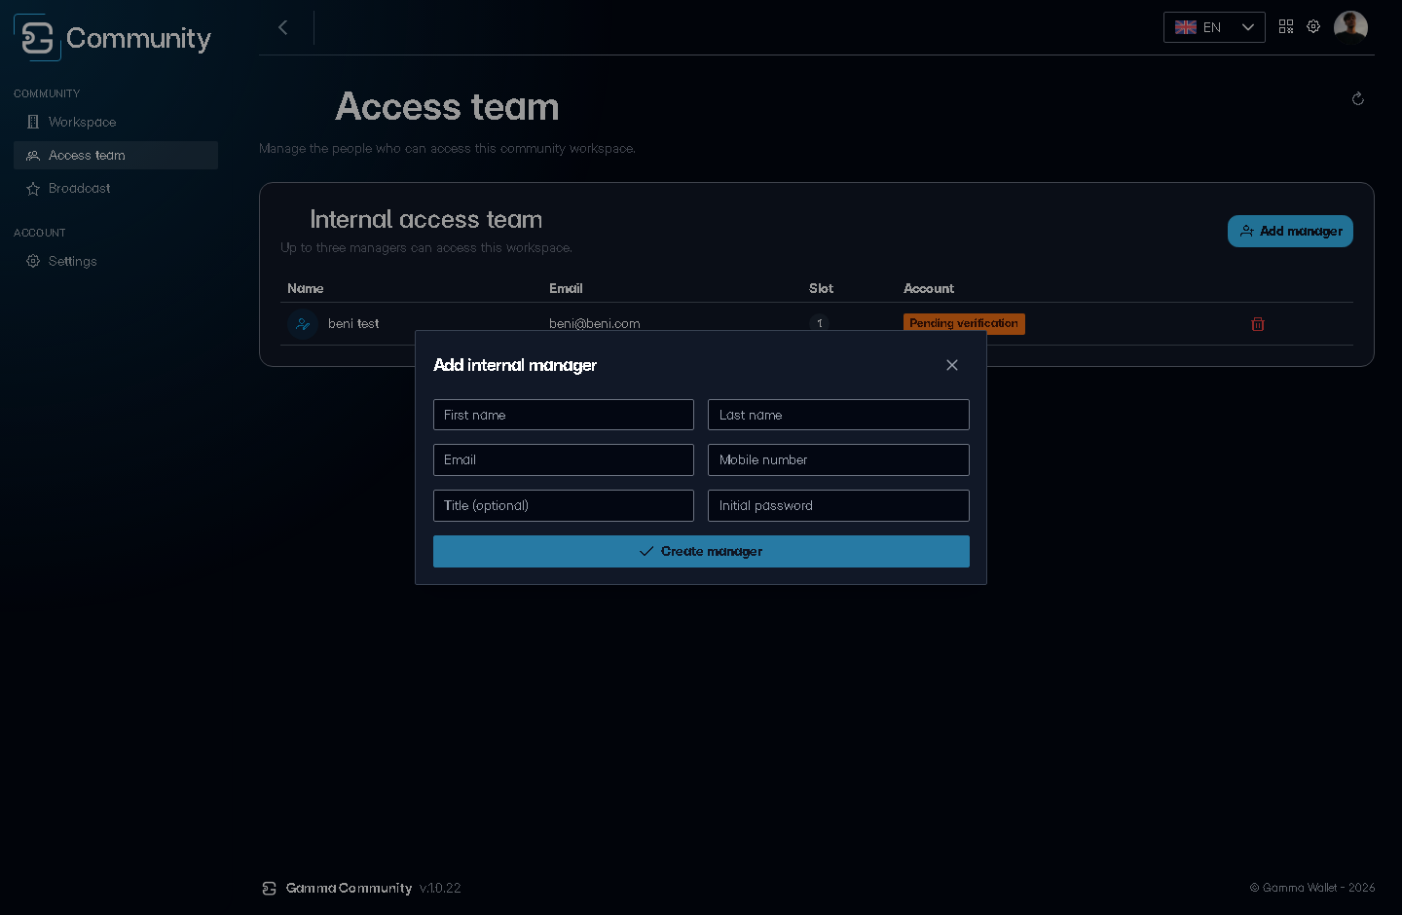Image resolution: width=1402 pixels, height=915 pixels.
Task: Focus the First name field
Action: (x=564, y=415)
